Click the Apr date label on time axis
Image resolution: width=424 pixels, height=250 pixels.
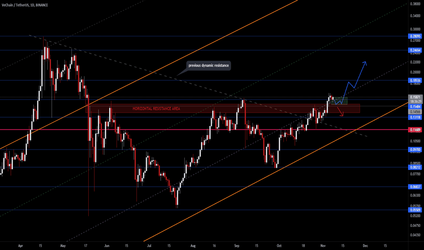coord(20,245)
